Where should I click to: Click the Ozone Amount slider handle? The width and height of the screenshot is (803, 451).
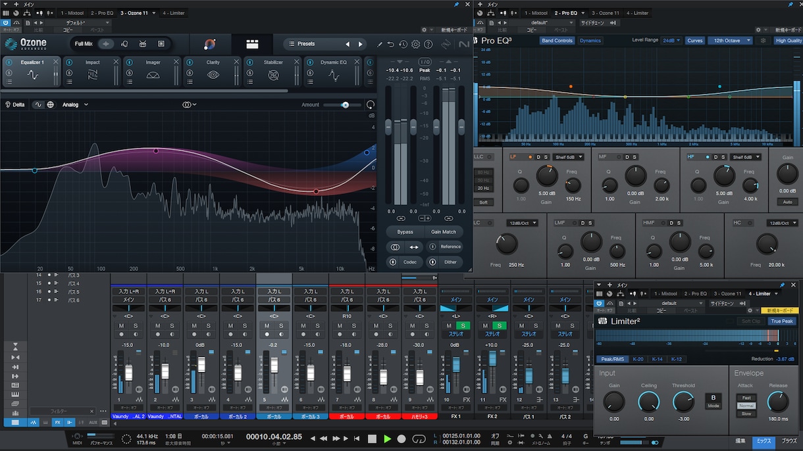[x=345, y=105]
